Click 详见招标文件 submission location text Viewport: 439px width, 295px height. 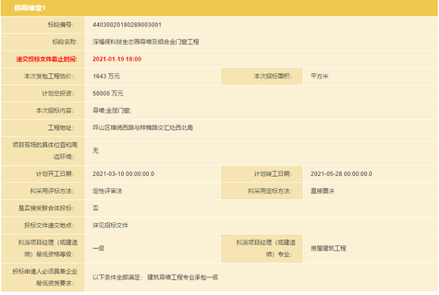[110, 225]
